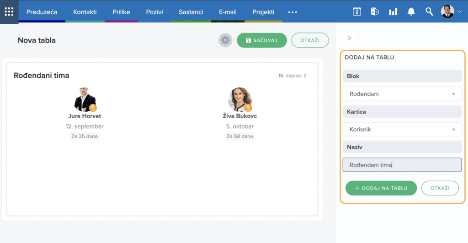Image resolution: width=468 pixels, height=243 pixels.
Task: Click the '12. septembar' date
Action: pos(85,126)
